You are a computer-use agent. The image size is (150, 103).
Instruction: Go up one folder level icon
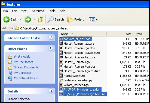coord(41,19)
